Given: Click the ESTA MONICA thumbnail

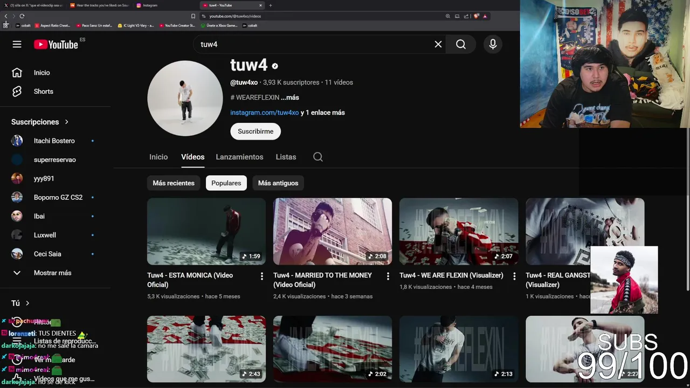Looking at the screenshot, I should (206, 231).
